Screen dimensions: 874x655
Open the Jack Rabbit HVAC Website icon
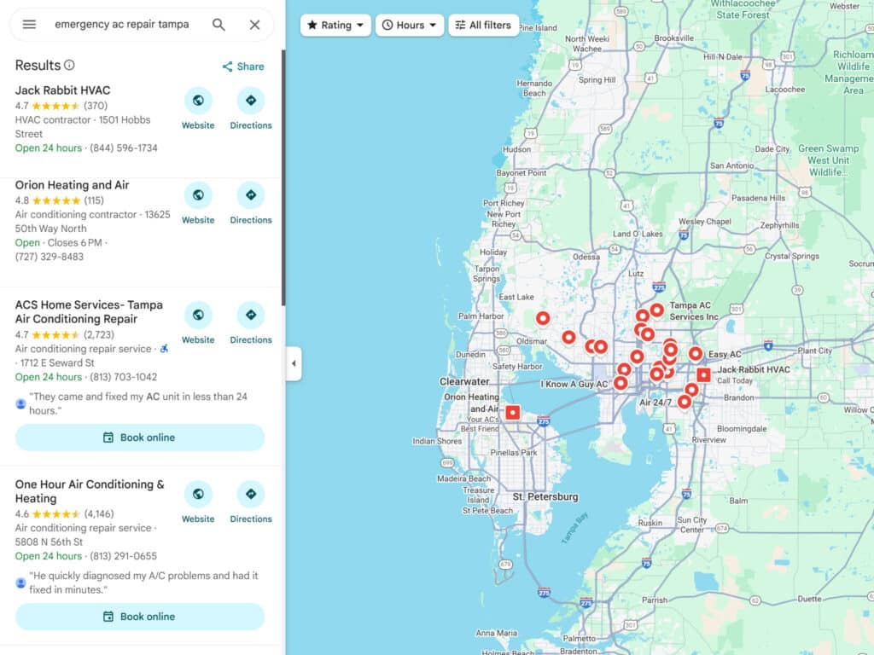tap(198, 101)
